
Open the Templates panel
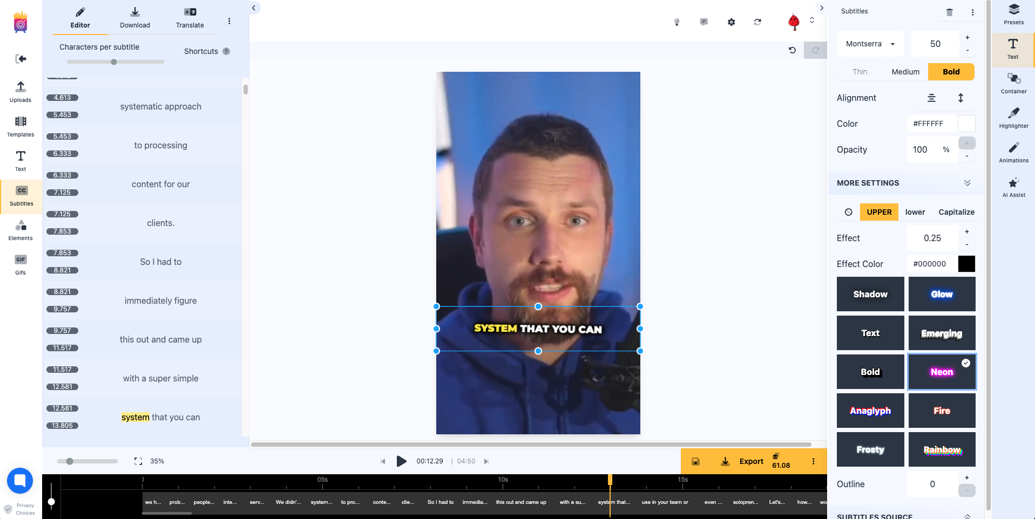(20, 126)
